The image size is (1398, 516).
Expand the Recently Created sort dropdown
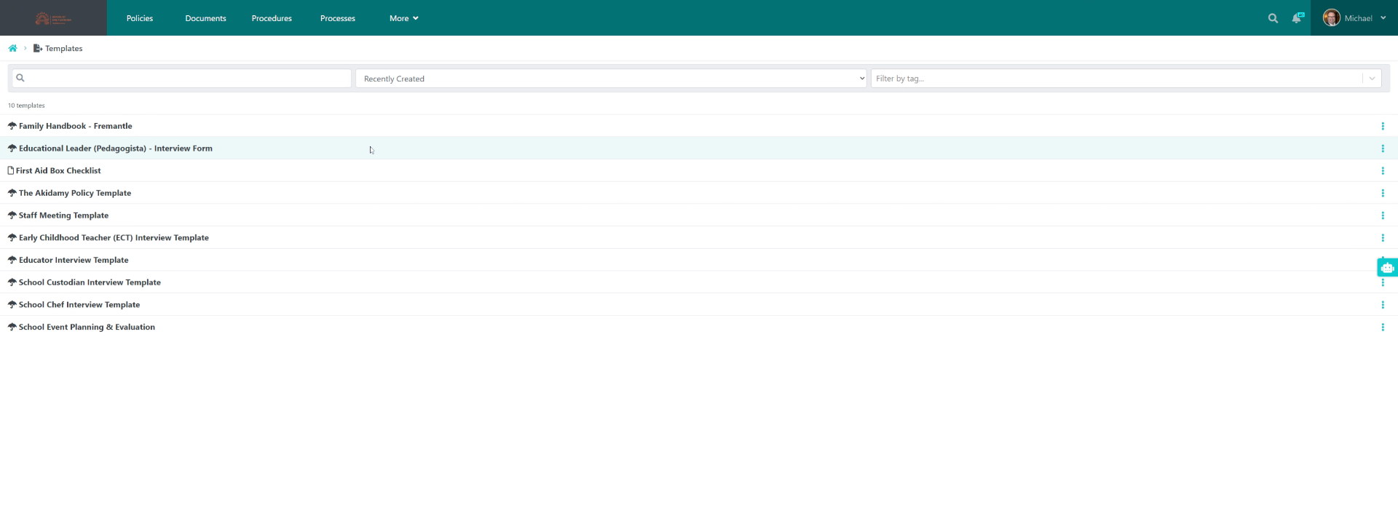coord(610,79)
